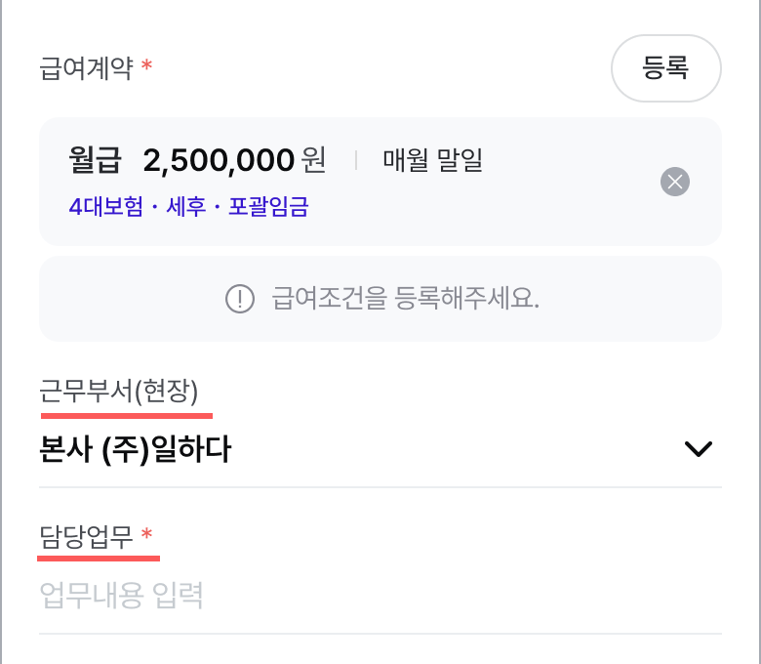Select the 포괄임금 tag text
761x664 pixels.
pos(268,206)
